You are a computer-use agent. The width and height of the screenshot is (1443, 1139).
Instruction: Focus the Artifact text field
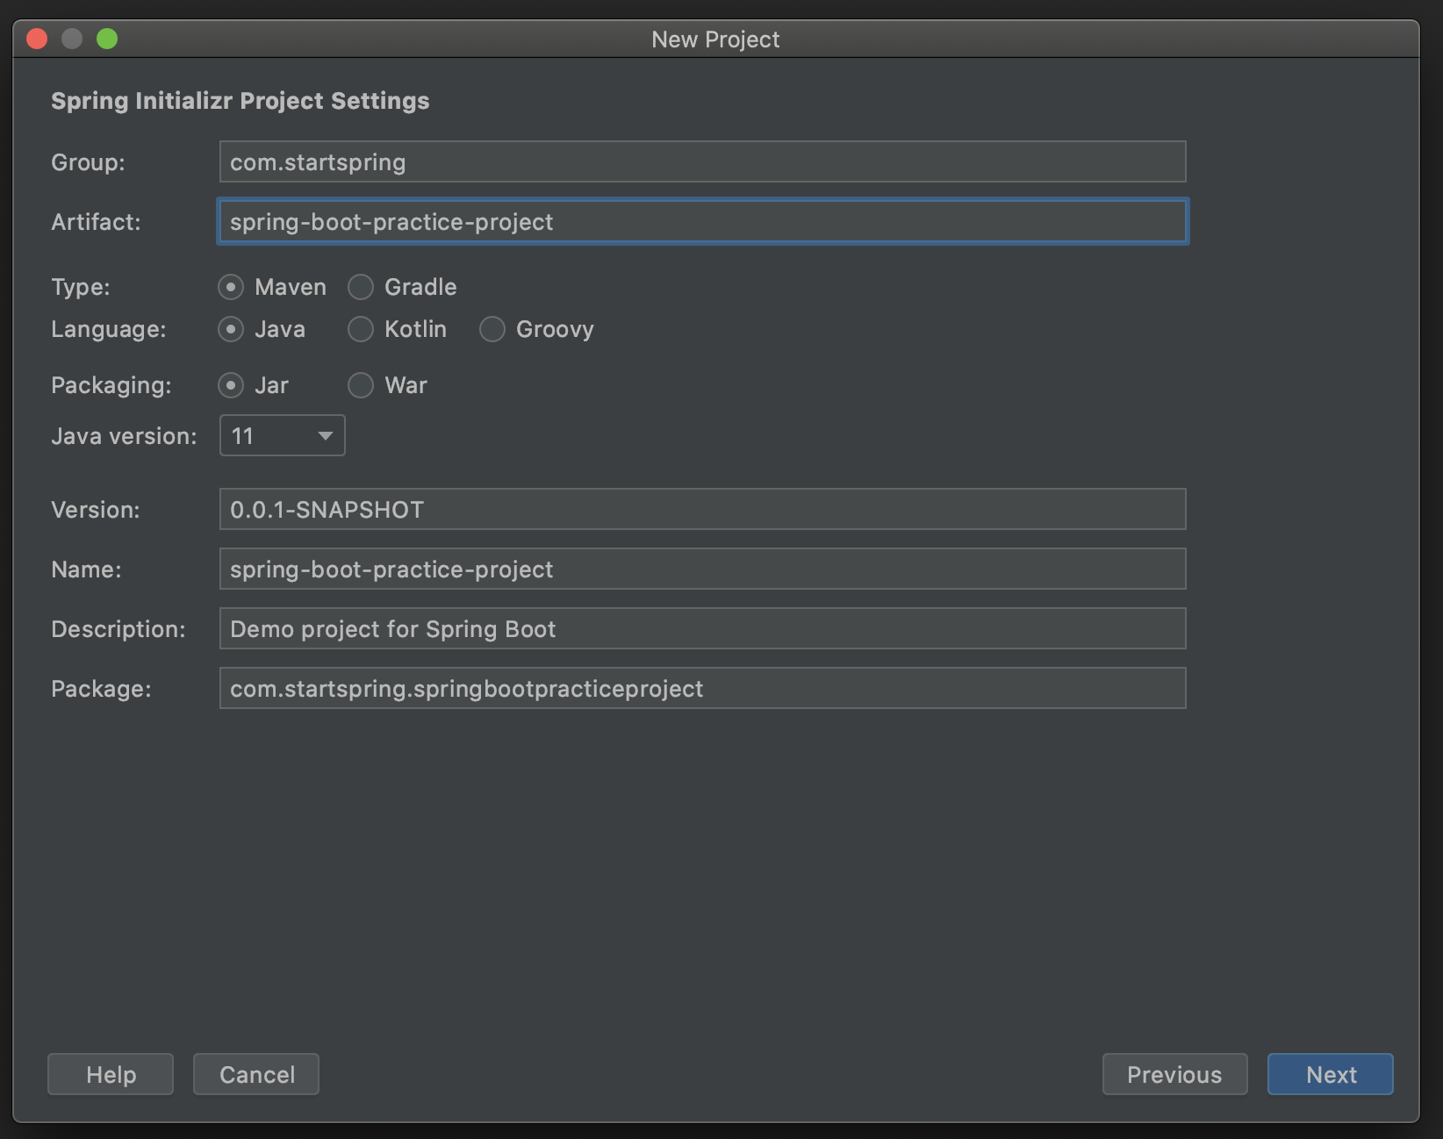pyautogui.click(x=703, y=221)
